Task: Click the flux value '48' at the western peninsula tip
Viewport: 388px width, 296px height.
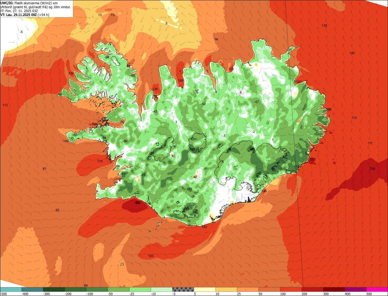Action: click(60, 94)
